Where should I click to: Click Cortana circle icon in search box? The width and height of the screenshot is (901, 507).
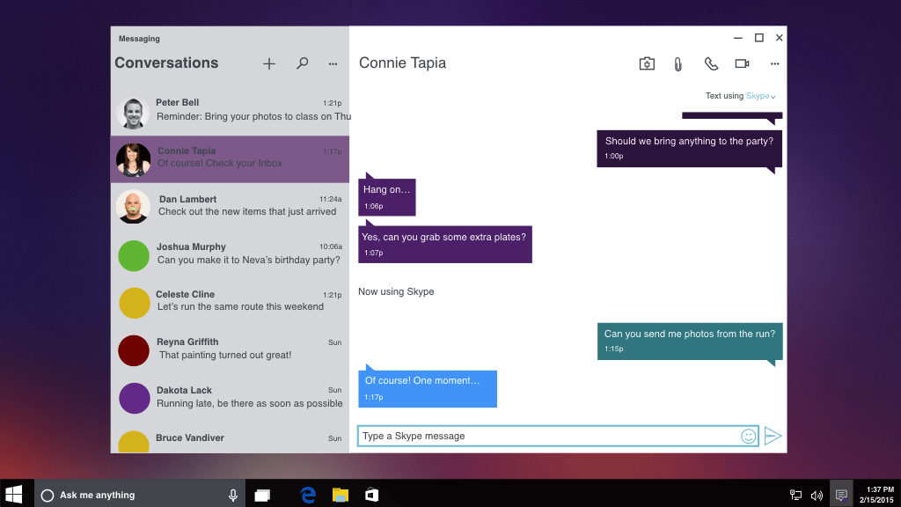48,495
